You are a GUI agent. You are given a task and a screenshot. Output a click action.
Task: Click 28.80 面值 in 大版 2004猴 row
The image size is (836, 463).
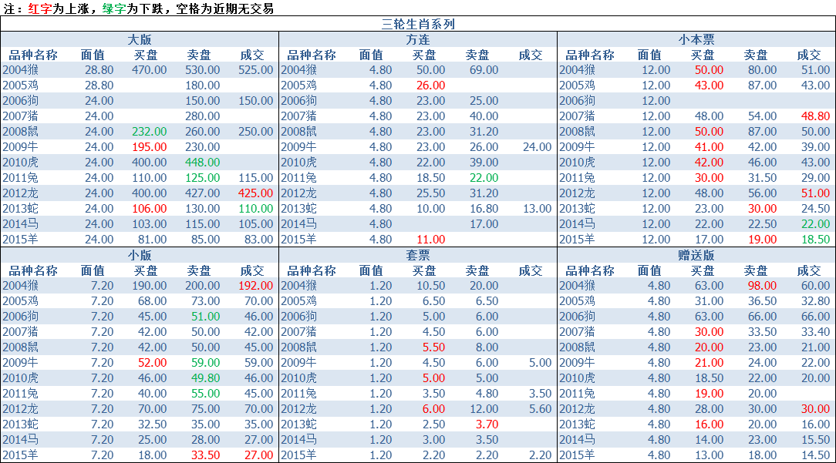[99, 70]
